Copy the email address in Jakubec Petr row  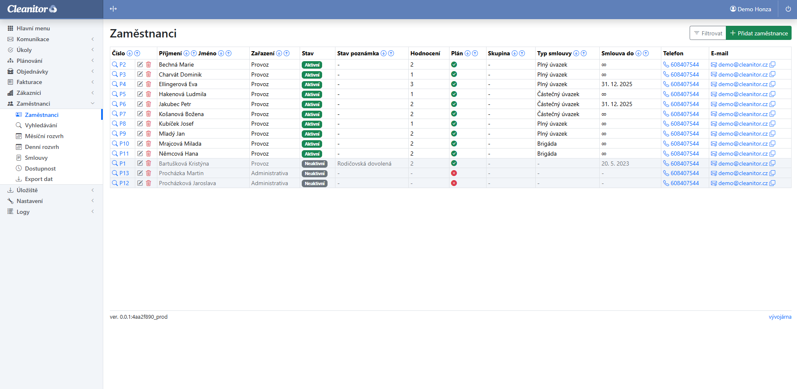pos(772,104)
